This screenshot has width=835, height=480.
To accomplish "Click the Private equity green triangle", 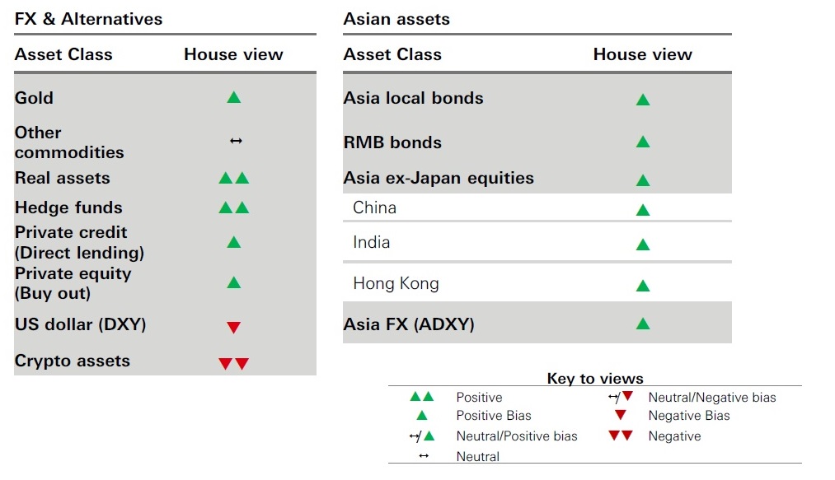I will [233, 283].
